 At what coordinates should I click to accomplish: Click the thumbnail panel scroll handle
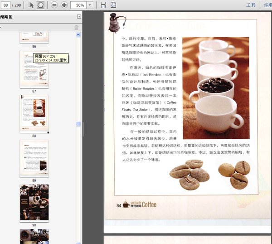78,124
